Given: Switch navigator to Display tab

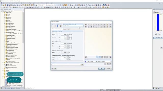Looking at the screenshot, I should pyautogui.click(x=7, y=88).
